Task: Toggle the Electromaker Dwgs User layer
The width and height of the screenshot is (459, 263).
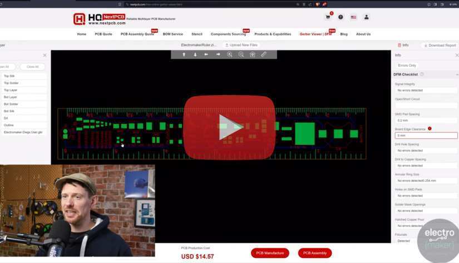Action: [x=23, y=132]
